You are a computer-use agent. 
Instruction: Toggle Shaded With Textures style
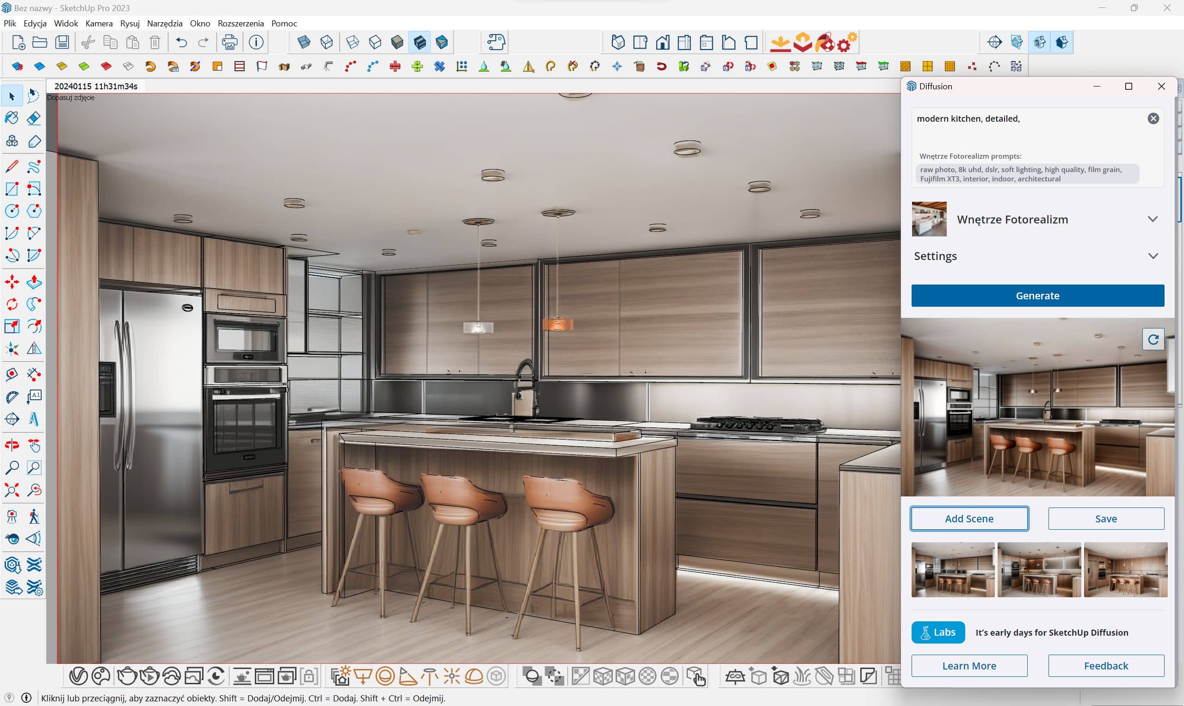(x=419, y=43)
